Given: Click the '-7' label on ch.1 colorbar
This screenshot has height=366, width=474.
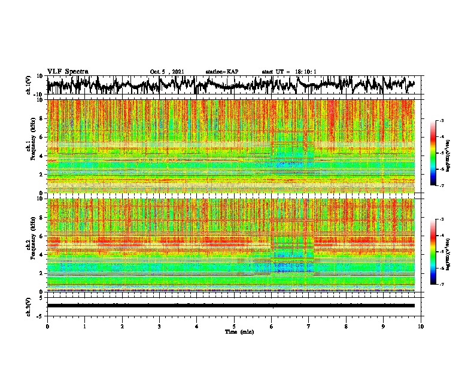Looking at the screenshot, I should point(442,185).
